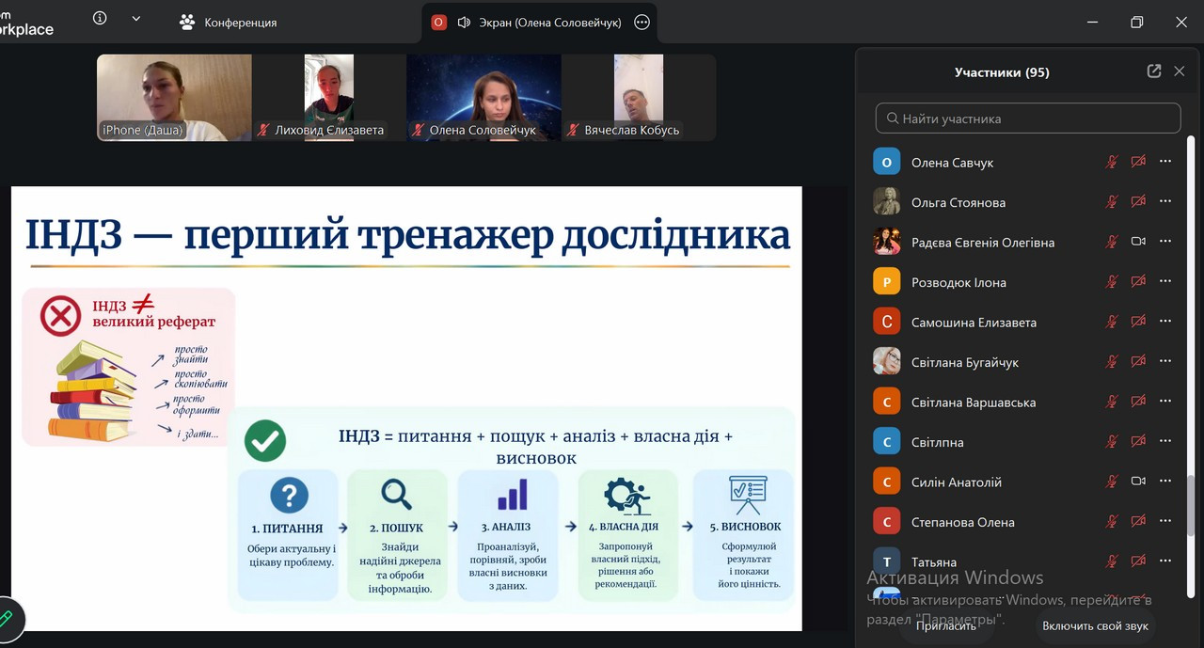Click video camera icon for Силін Анатолій

pos(1138,482)
